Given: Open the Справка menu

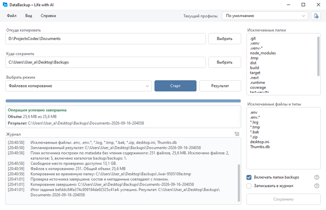Looking at the screenshot, I should [48, 16].
